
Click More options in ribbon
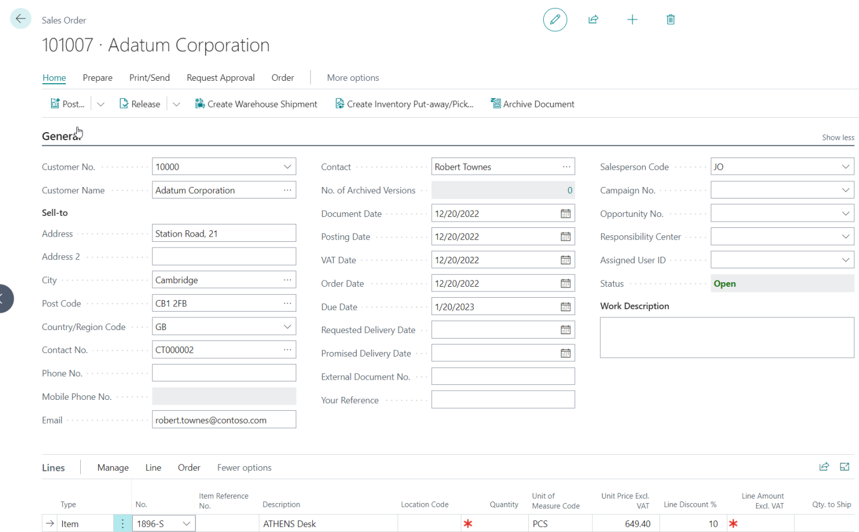[x=353, y=78]
